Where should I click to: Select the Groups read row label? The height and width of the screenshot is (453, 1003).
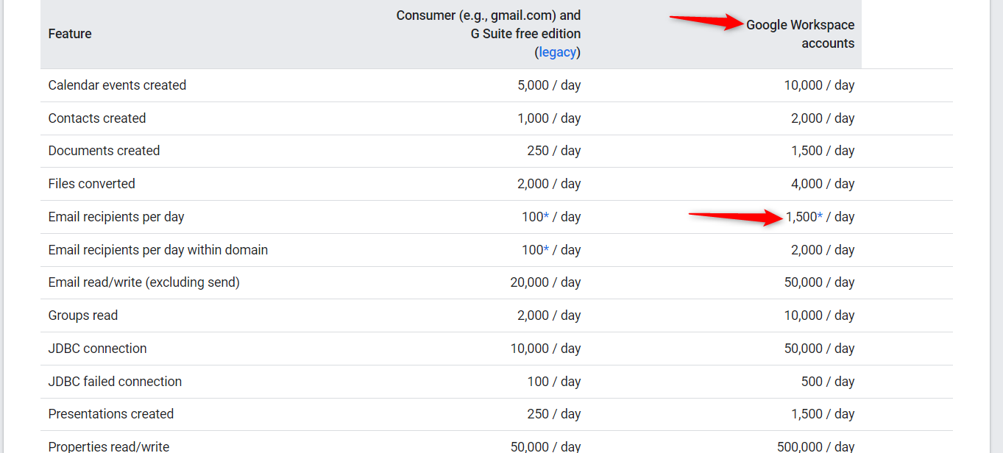click(x=83, y=315)
